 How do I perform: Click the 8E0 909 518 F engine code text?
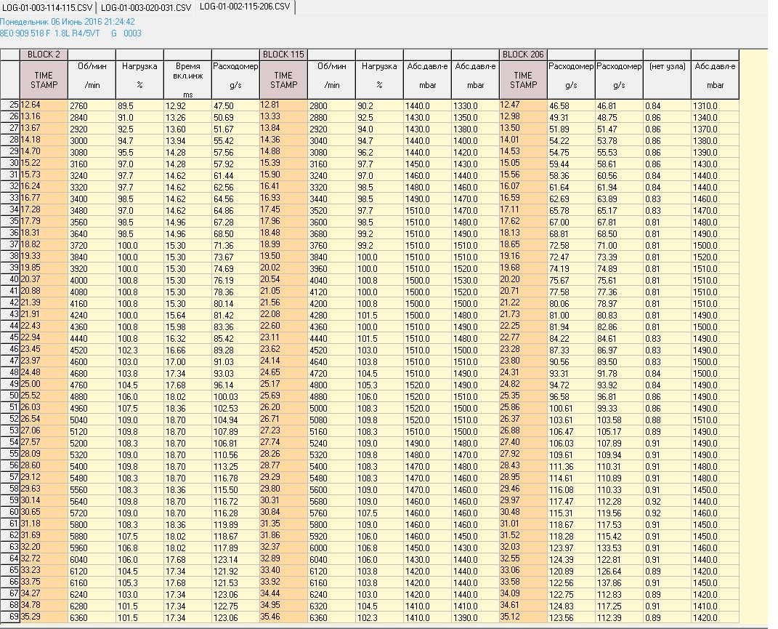pyautogui.click(x=25, y=33)
